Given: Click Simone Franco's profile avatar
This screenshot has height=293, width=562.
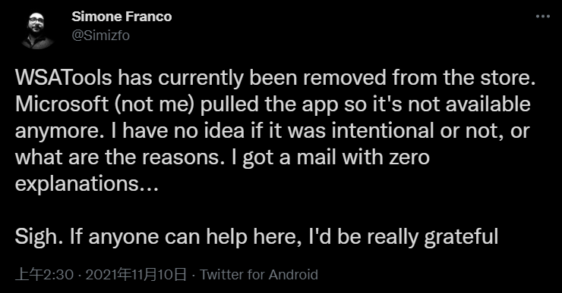Looking at the screenshot, I should 37,30.
